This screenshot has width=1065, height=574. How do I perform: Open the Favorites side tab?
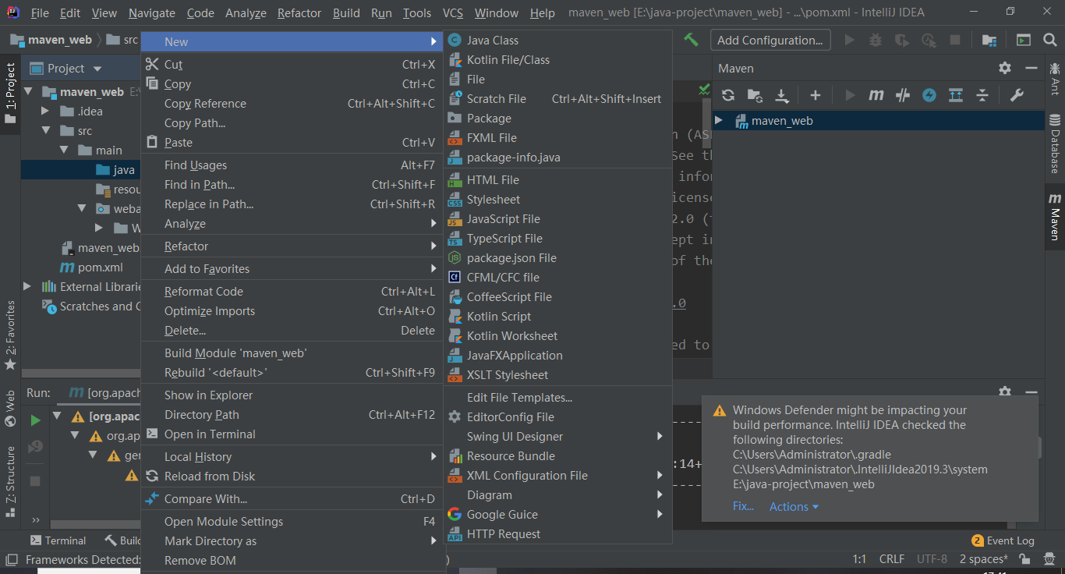point(10,335)
